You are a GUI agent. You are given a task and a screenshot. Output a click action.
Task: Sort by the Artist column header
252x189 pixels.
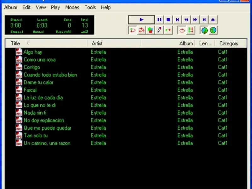(114, 43)
